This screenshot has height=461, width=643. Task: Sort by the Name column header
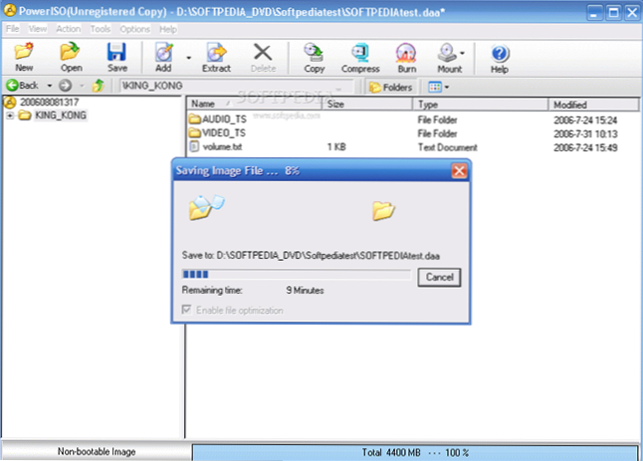tap(255, 105)
